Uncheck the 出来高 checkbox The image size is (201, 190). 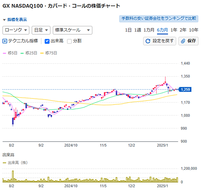(x=47, y=41)
